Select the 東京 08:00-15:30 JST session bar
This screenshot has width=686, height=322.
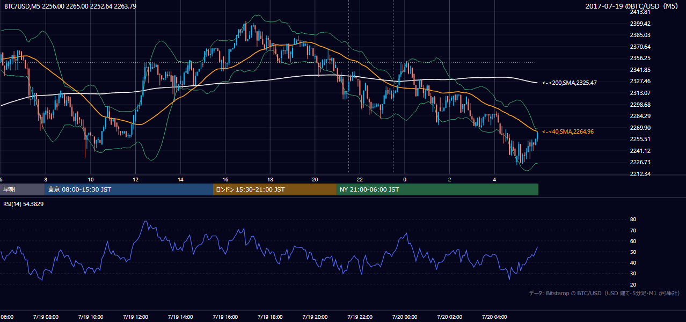click(x=129, y=189)
